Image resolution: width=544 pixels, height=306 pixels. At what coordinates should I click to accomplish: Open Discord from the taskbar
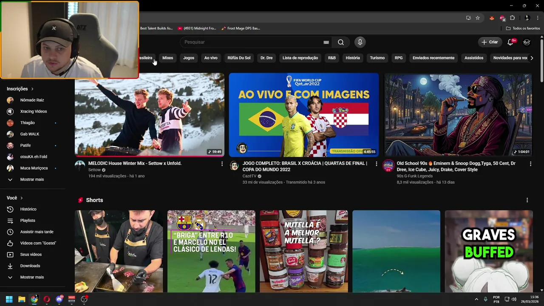(59, 299)
